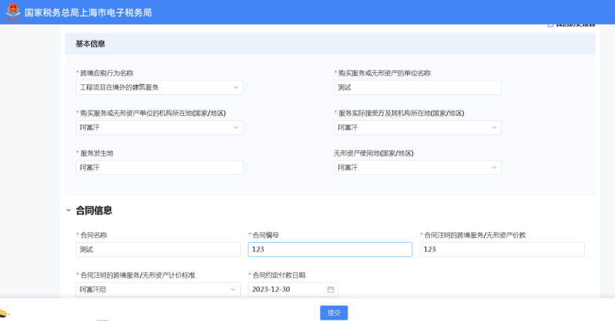The image size is (615, 321).
Task: Click the 购买服务或无形资产的单位名称 input field
Action: pos(417,88)
